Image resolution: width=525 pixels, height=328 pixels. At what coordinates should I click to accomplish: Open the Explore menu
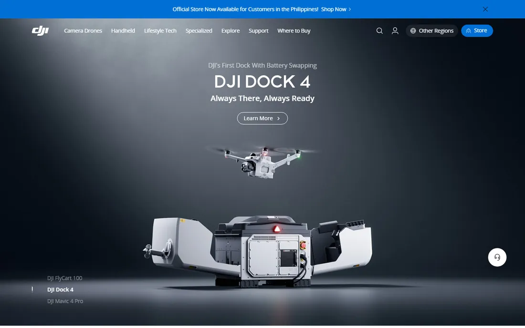[231, 31]
